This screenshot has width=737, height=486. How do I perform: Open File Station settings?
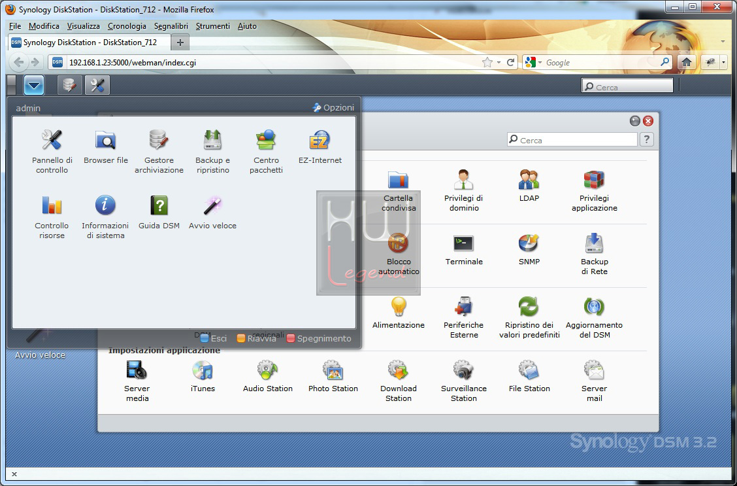point(529,376)
